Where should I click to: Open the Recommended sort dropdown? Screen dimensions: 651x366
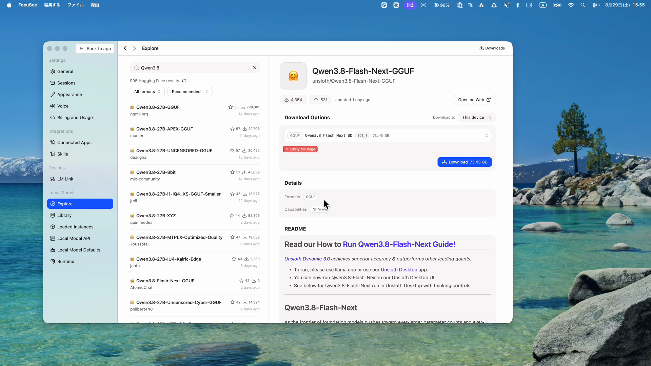click(x=190, y=91)
